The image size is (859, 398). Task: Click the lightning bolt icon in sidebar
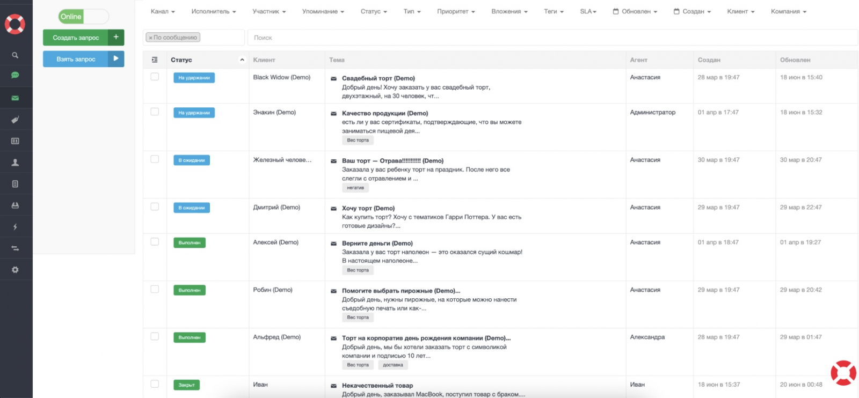click(15, 227)
